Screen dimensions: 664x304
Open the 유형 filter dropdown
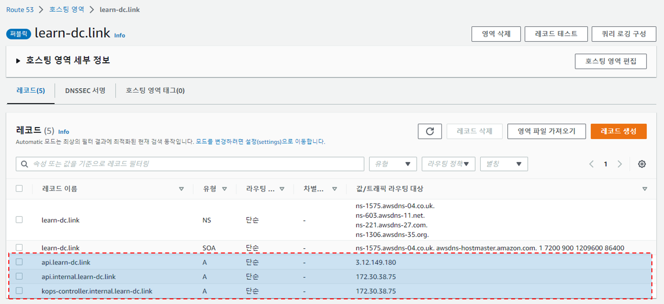click(x=393, y=164)
